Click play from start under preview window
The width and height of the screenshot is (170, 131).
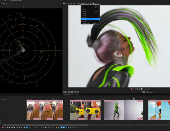[x=135, y=89]
